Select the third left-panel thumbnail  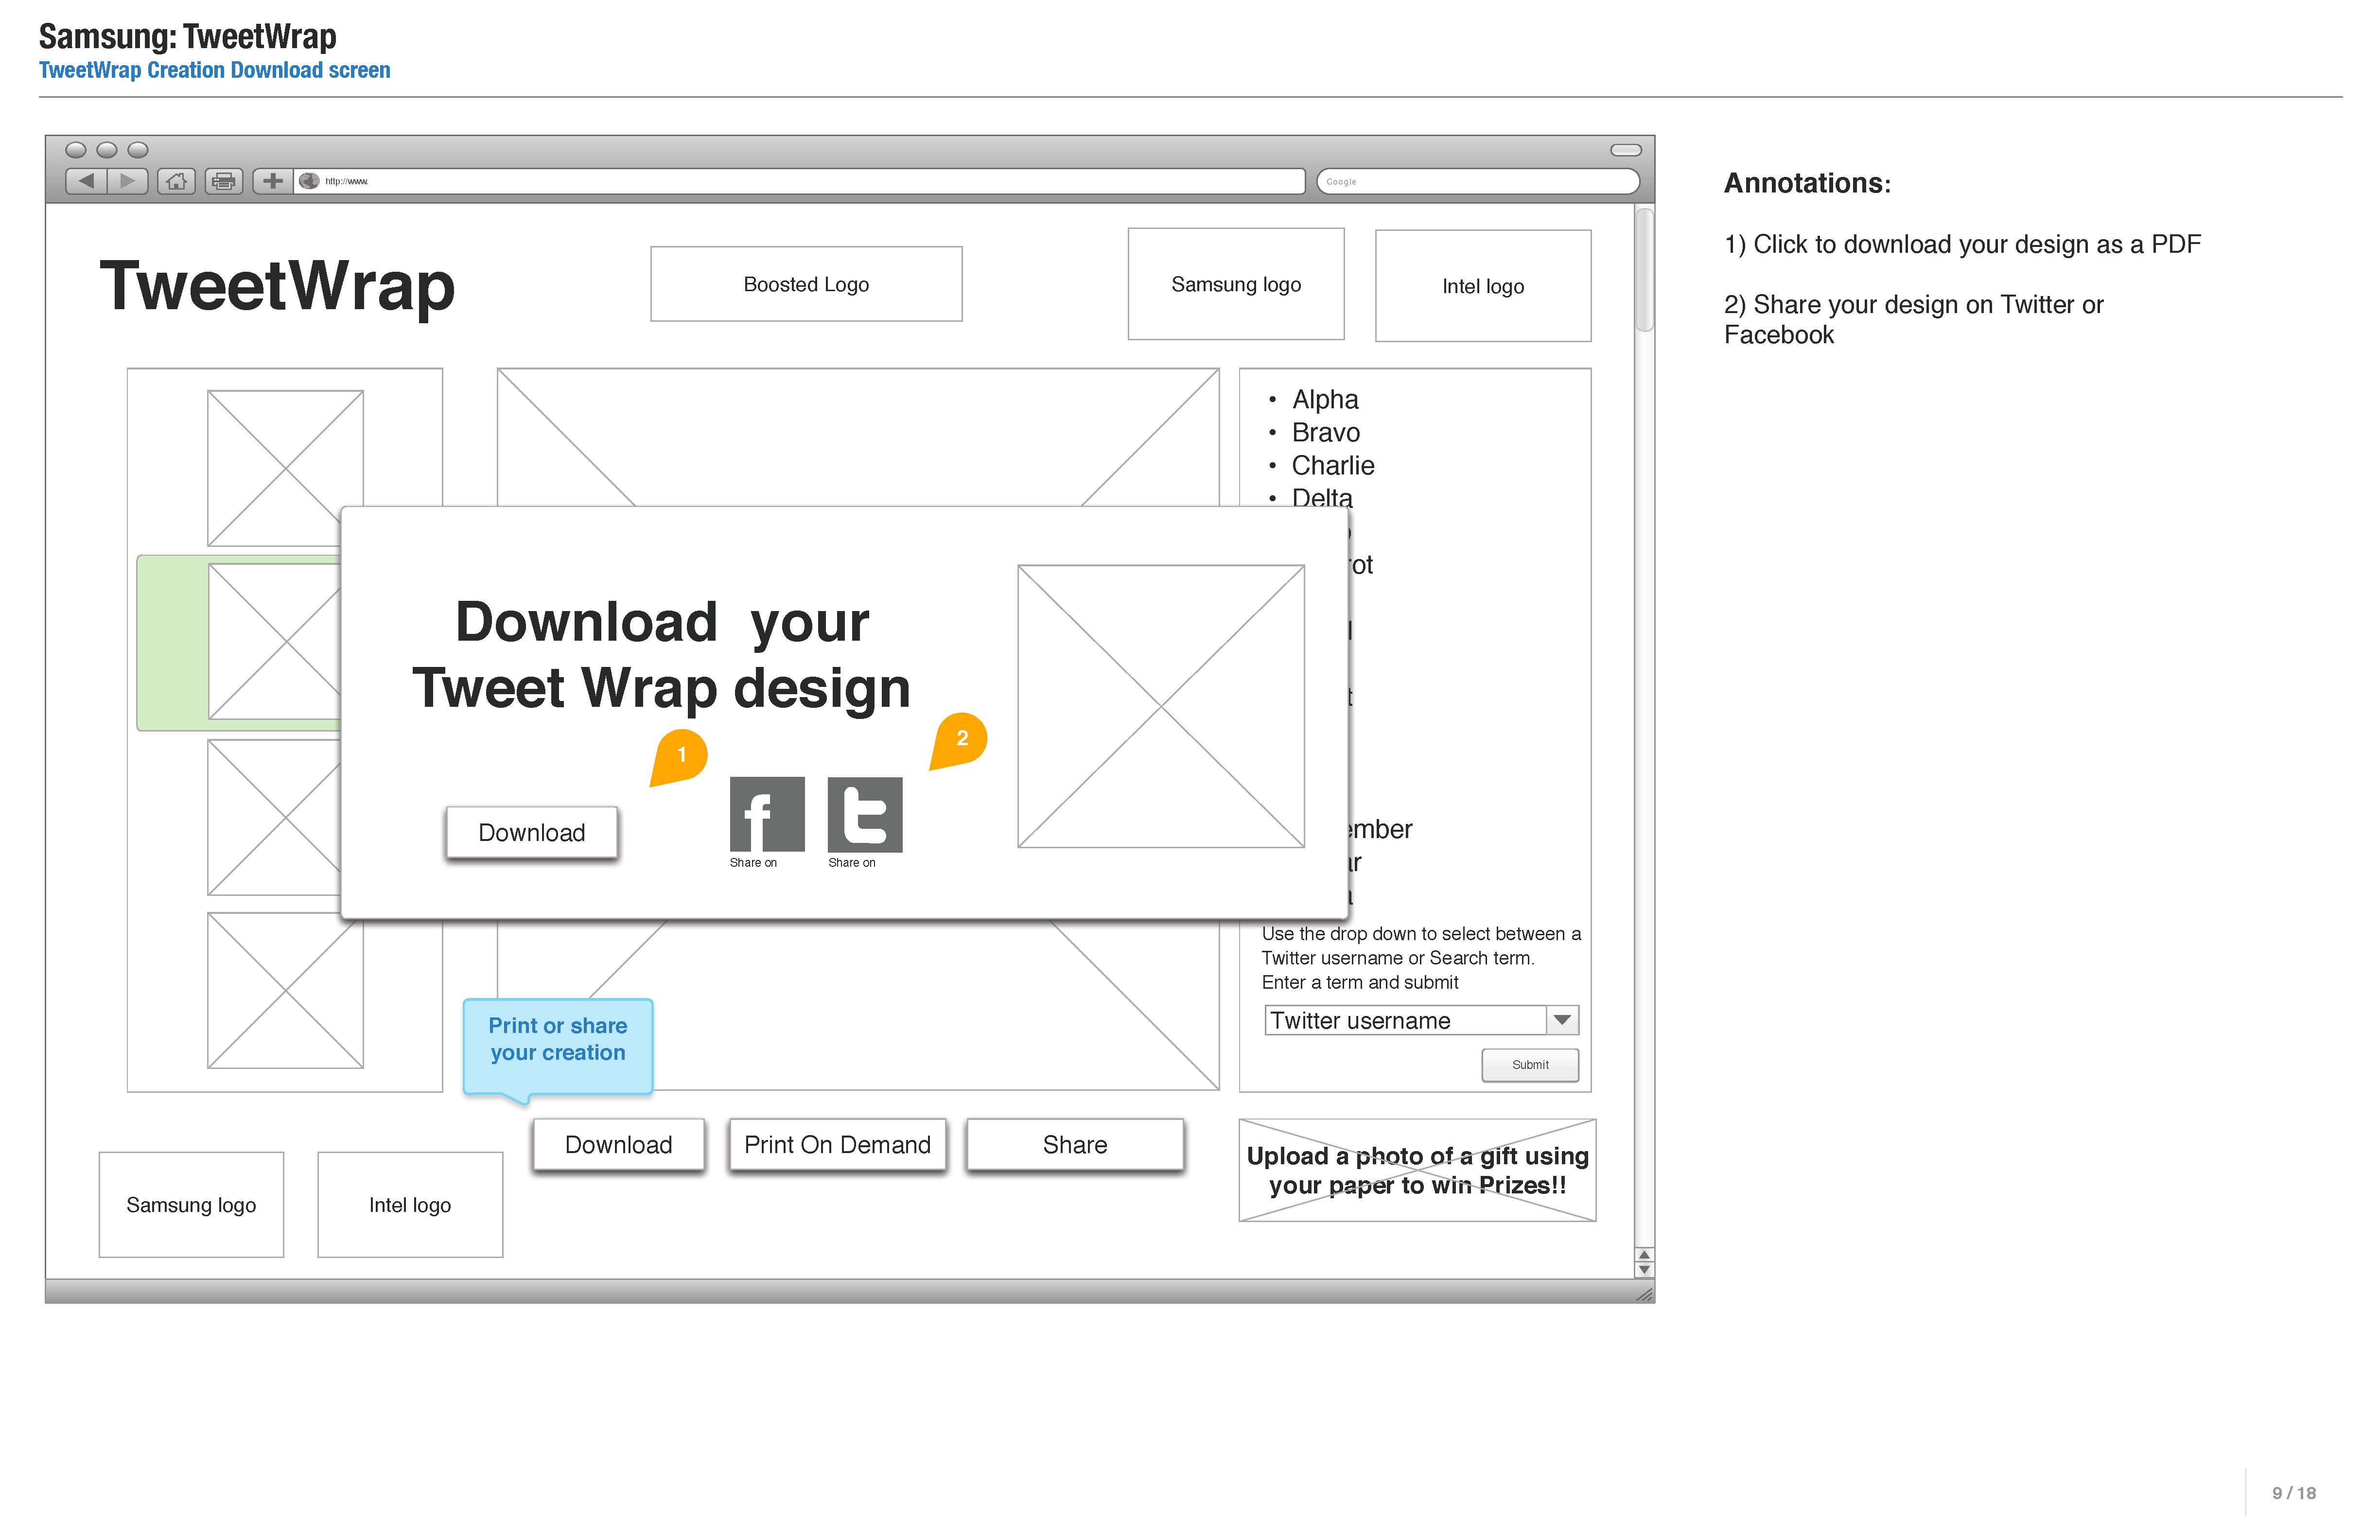274,817
